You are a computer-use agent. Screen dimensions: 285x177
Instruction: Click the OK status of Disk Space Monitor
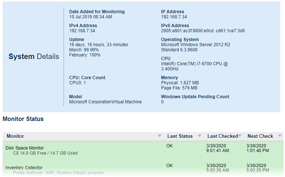pyautogui.click(x=169, y=146)
